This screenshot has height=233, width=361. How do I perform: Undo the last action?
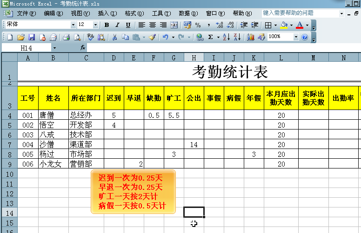point(166,37)
